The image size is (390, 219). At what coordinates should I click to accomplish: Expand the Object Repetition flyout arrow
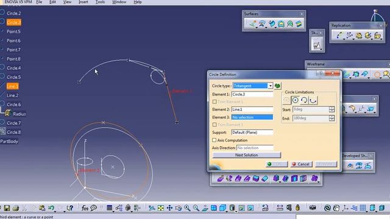344,39
